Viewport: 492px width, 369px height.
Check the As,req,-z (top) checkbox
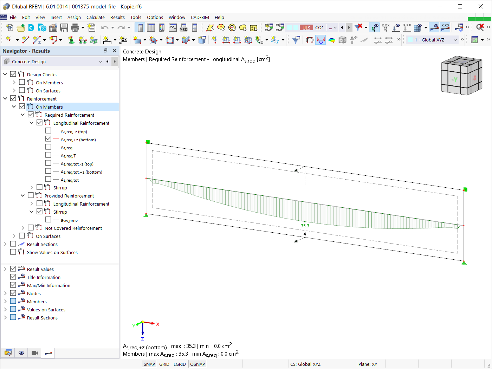(48, 130)
